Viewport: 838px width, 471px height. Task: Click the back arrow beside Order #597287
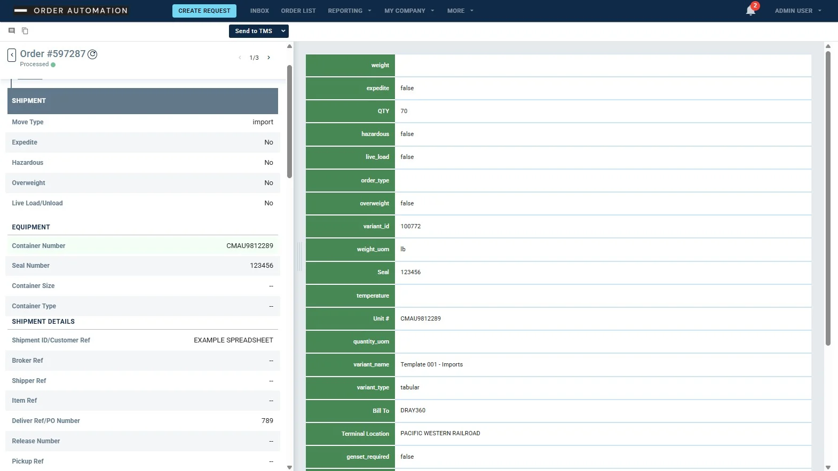(x=12, y=55)
